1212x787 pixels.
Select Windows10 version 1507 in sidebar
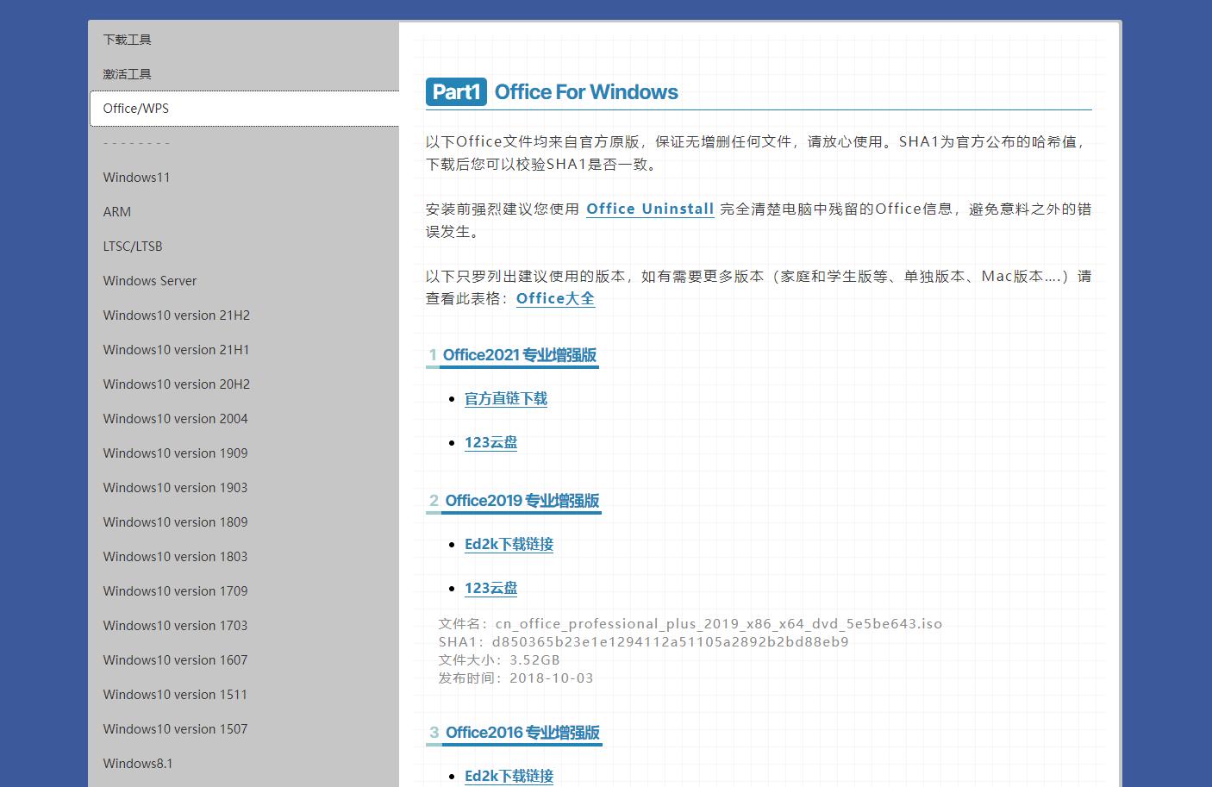click(x=175, y=728)
